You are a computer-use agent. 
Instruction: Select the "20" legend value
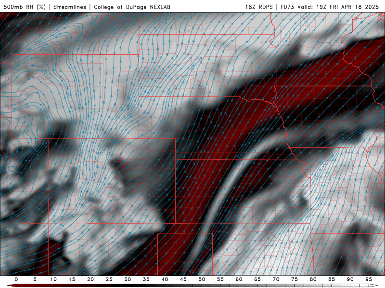pos(90,279)
